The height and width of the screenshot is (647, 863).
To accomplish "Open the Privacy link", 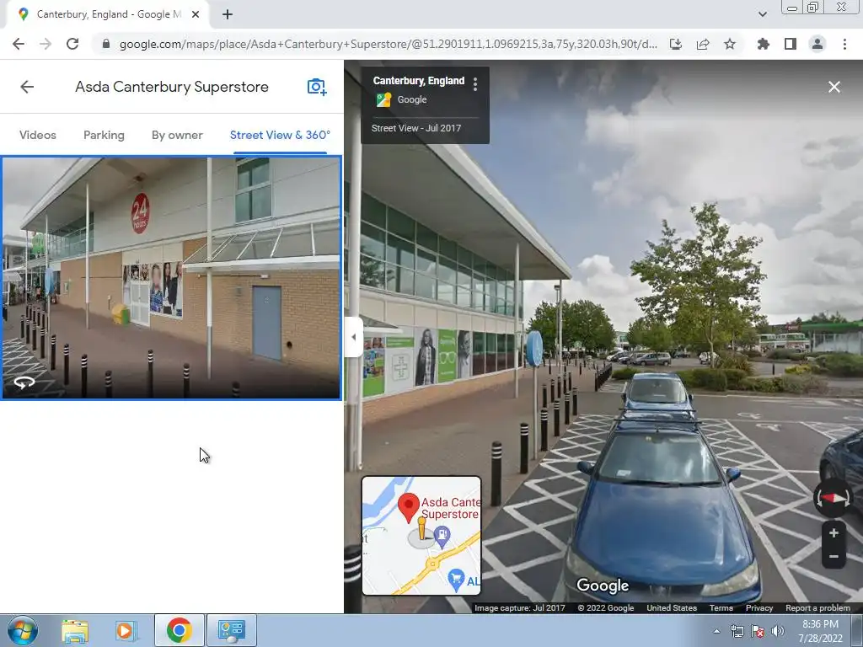I will tap(759, 608).
